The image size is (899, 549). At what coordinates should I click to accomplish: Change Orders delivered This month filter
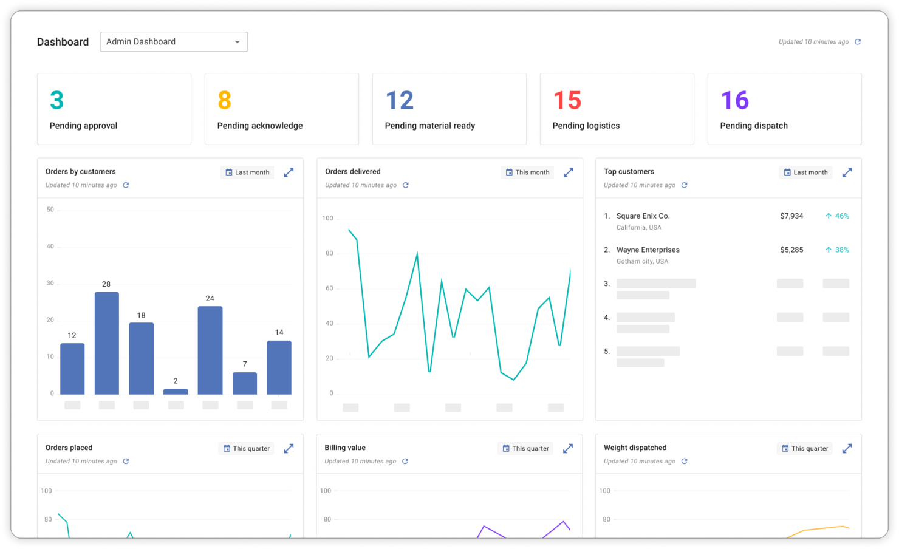(527, 172)
